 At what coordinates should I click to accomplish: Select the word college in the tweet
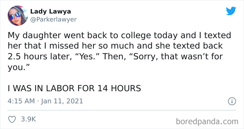[136, 35]
